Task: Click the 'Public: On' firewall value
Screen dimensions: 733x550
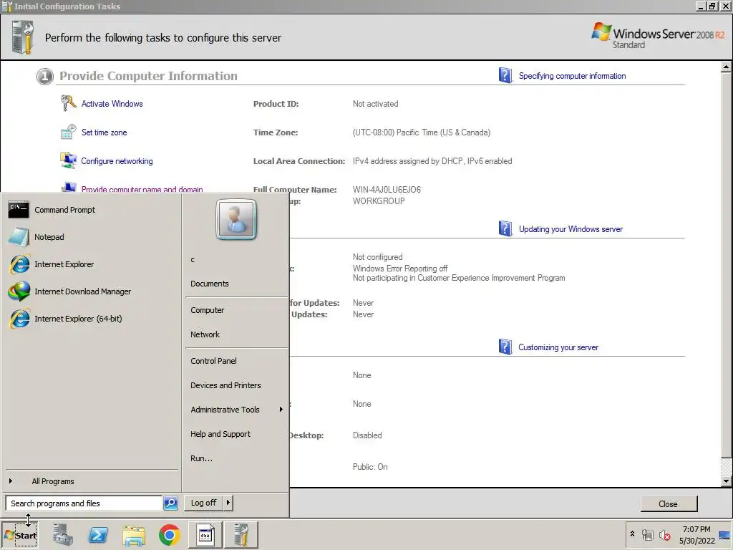Action: point(370,467)
